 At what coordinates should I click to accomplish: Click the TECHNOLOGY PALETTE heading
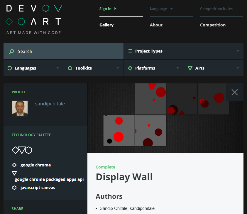[31, 135]
